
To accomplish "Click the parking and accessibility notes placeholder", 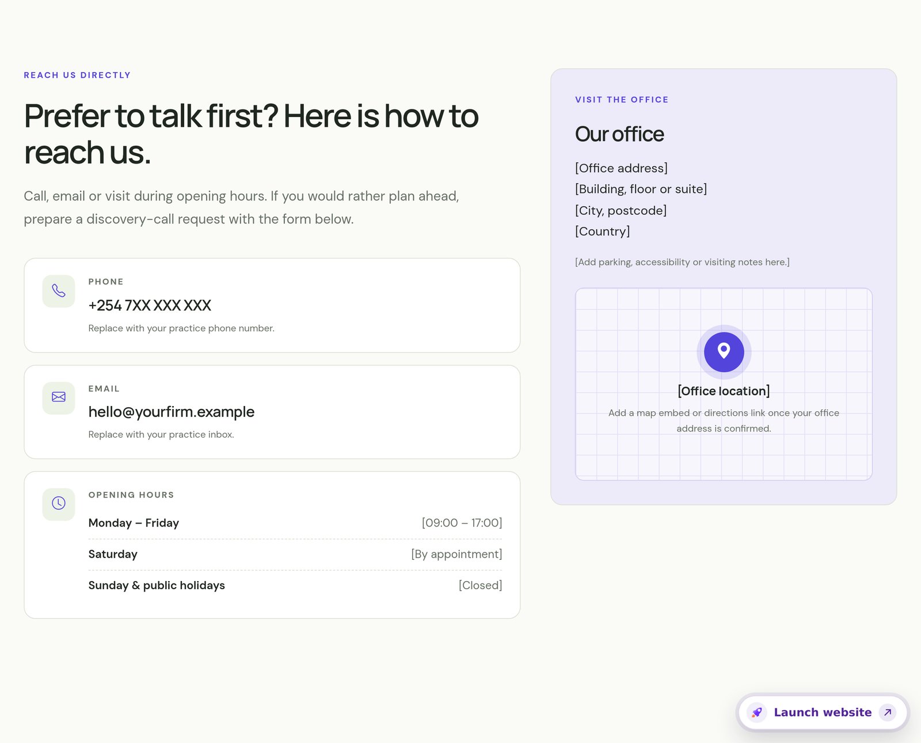I will (x=682, y=262).
